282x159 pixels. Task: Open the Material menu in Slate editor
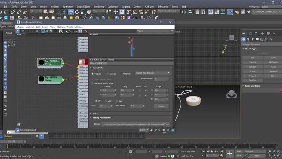(x=30, y=27)
